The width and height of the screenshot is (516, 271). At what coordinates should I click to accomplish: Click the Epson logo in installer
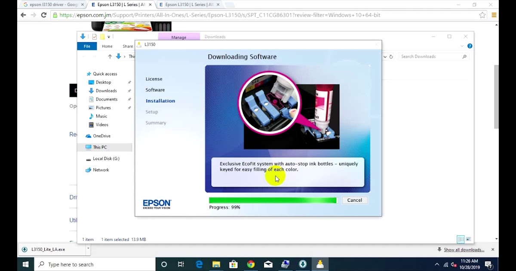157,204
